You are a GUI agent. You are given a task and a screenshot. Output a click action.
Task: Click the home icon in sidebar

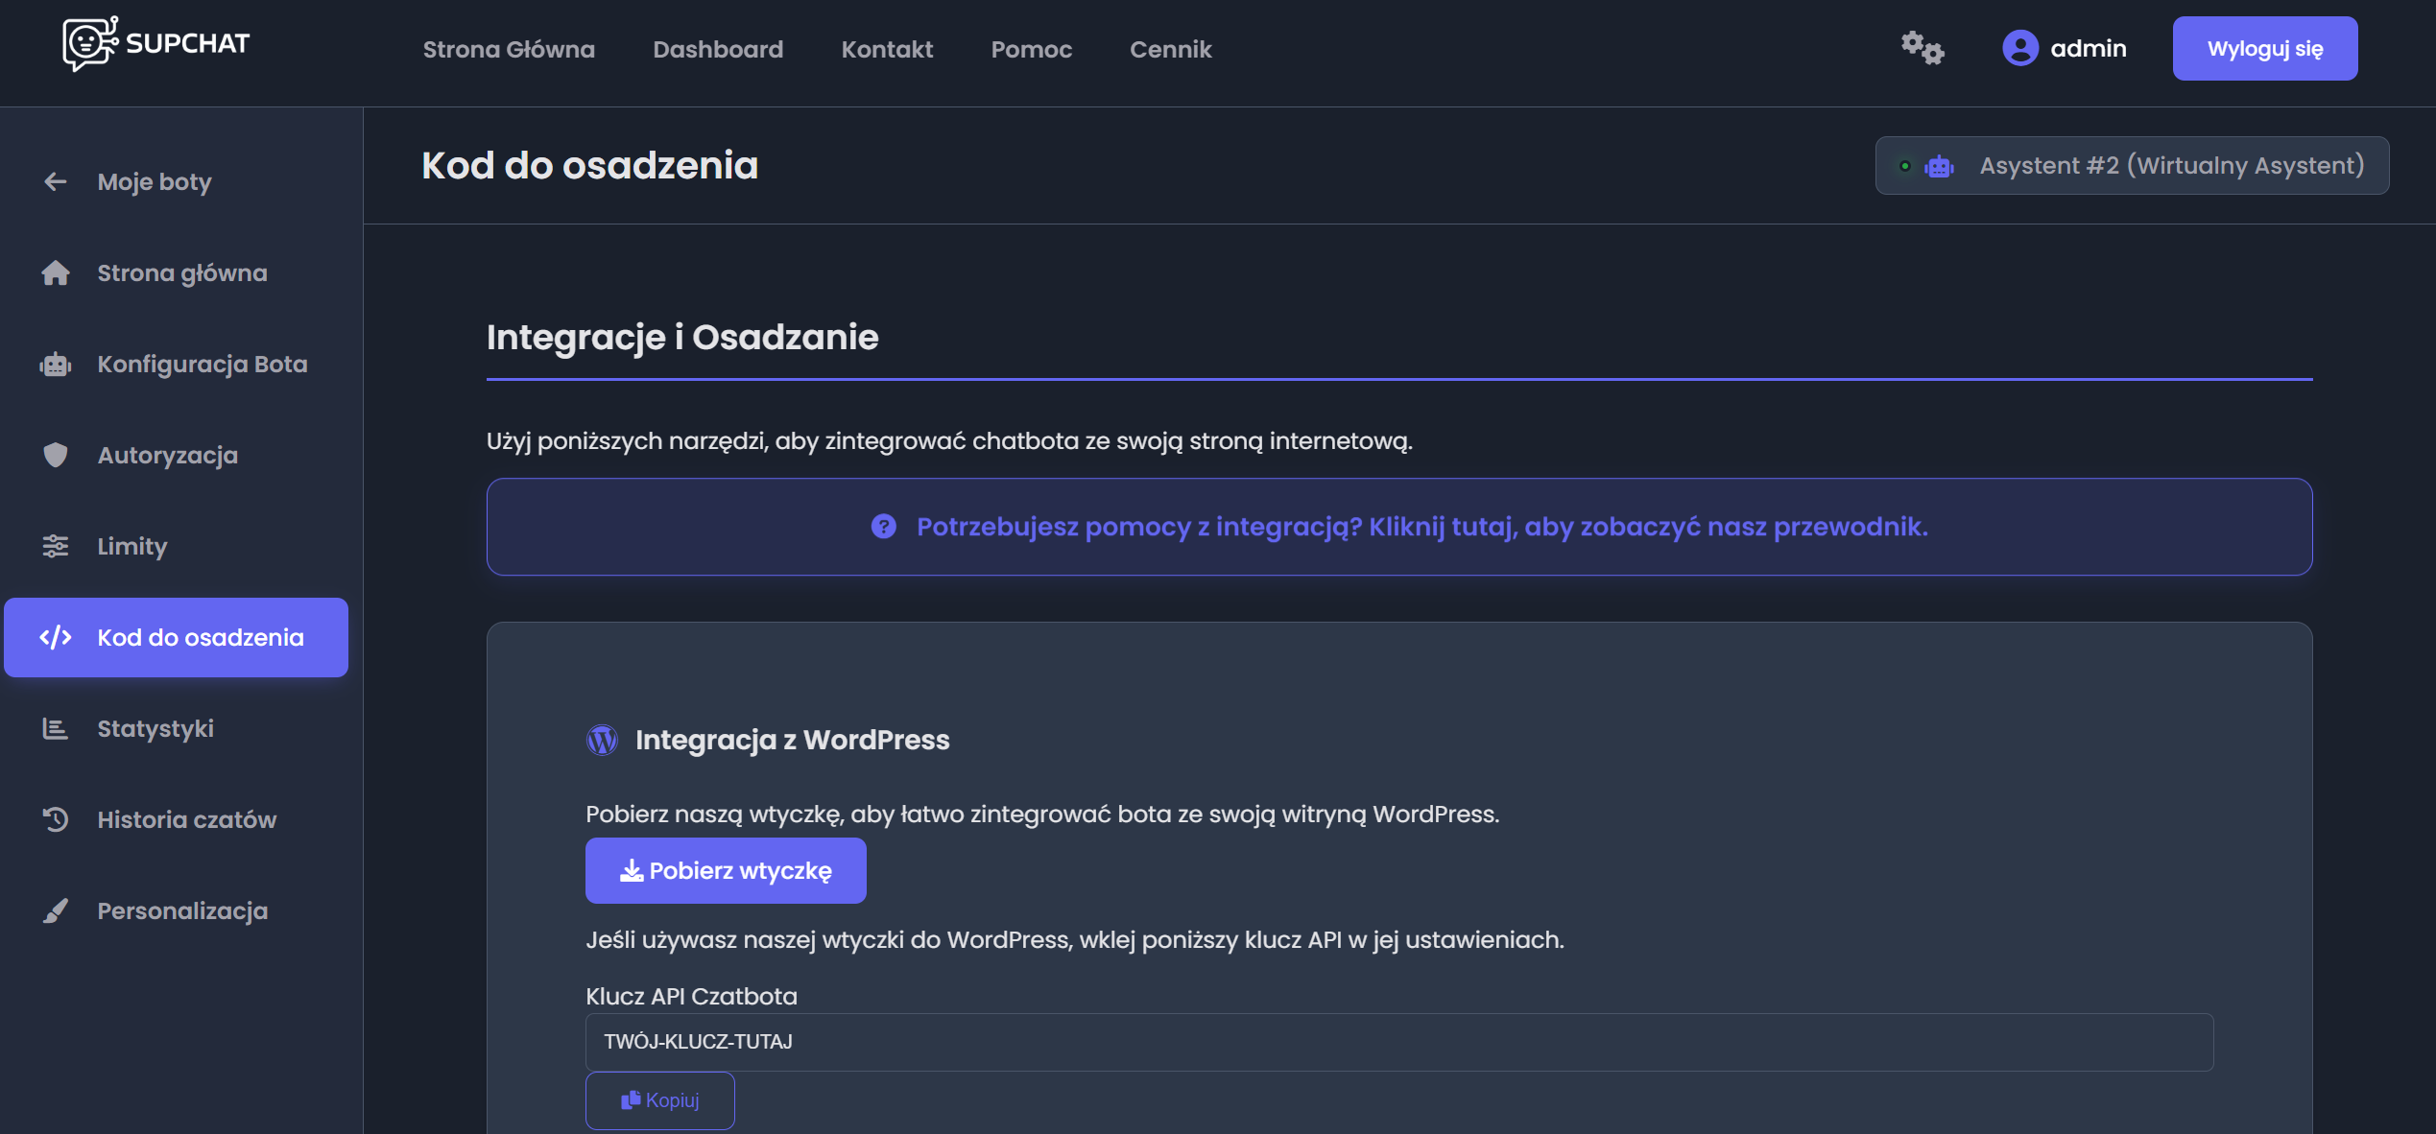(56, 272)
